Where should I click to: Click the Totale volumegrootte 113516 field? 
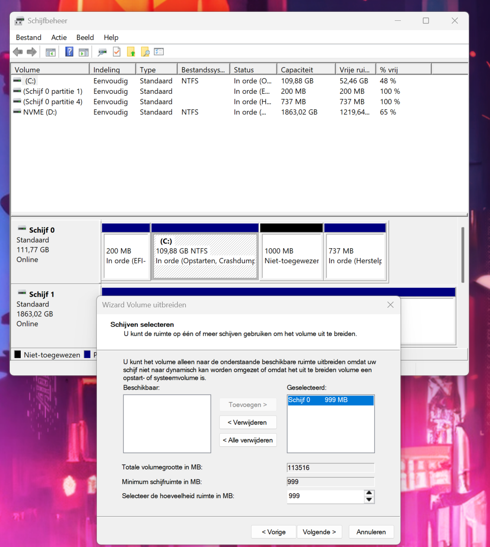click(x=330, y=468)
